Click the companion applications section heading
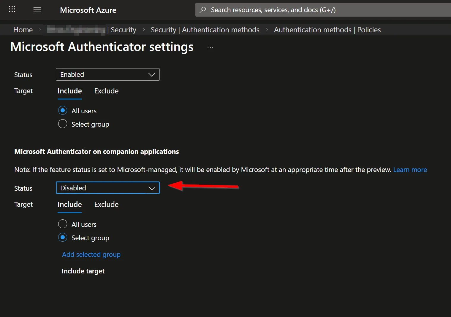This screenshot has height=317, width=451. click(97, 152)
